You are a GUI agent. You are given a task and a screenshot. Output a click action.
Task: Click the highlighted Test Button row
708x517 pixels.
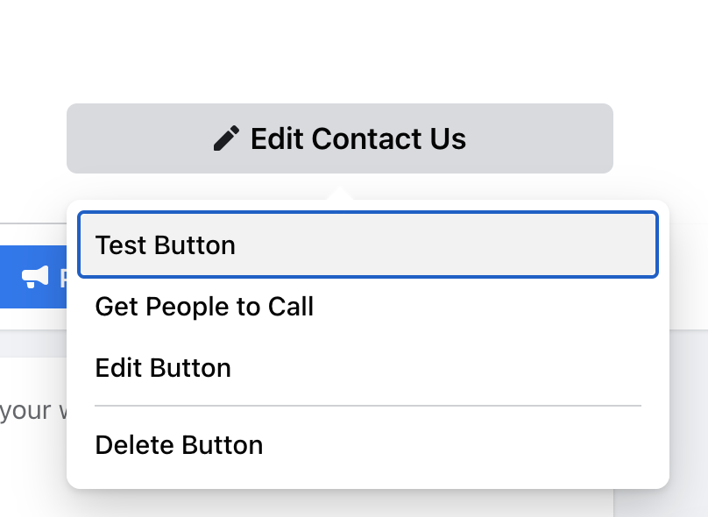(x=367, y=244)
